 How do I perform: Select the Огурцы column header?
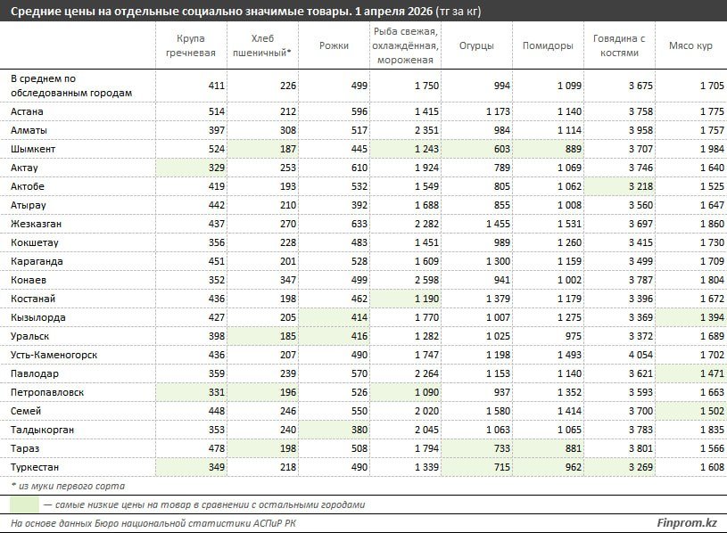(x=476, y=47)
